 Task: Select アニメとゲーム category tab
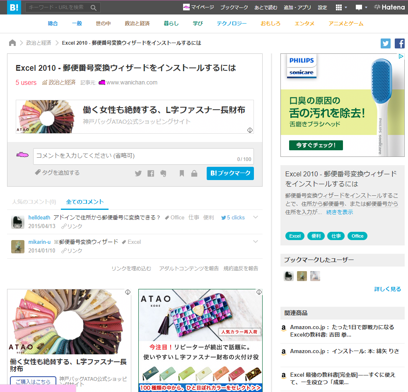click(346, 24)
